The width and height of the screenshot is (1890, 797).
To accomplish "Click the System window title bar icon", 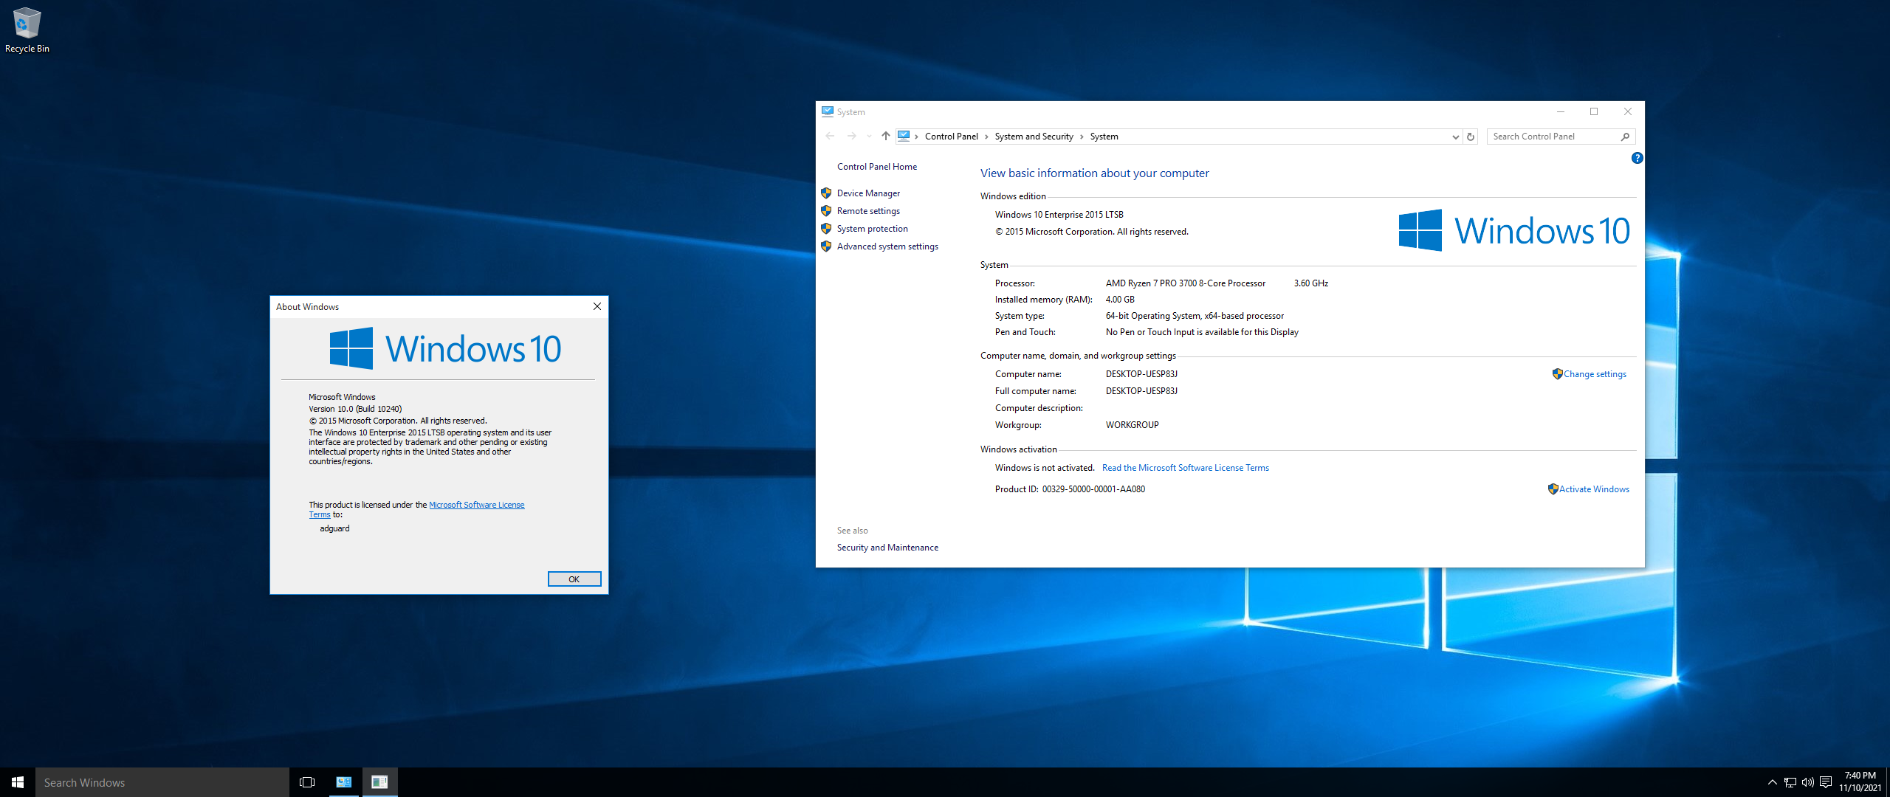I will point(828,111).
